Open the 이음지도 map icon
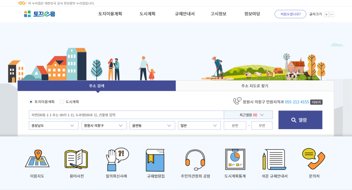 [37, 159]
